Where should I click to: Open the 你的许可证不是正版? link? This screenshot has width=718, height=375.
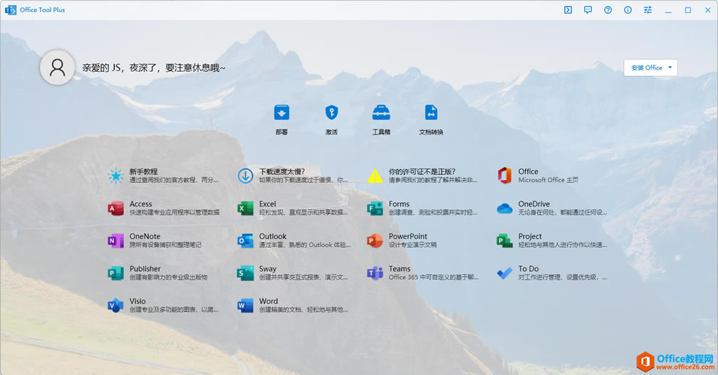422,171
